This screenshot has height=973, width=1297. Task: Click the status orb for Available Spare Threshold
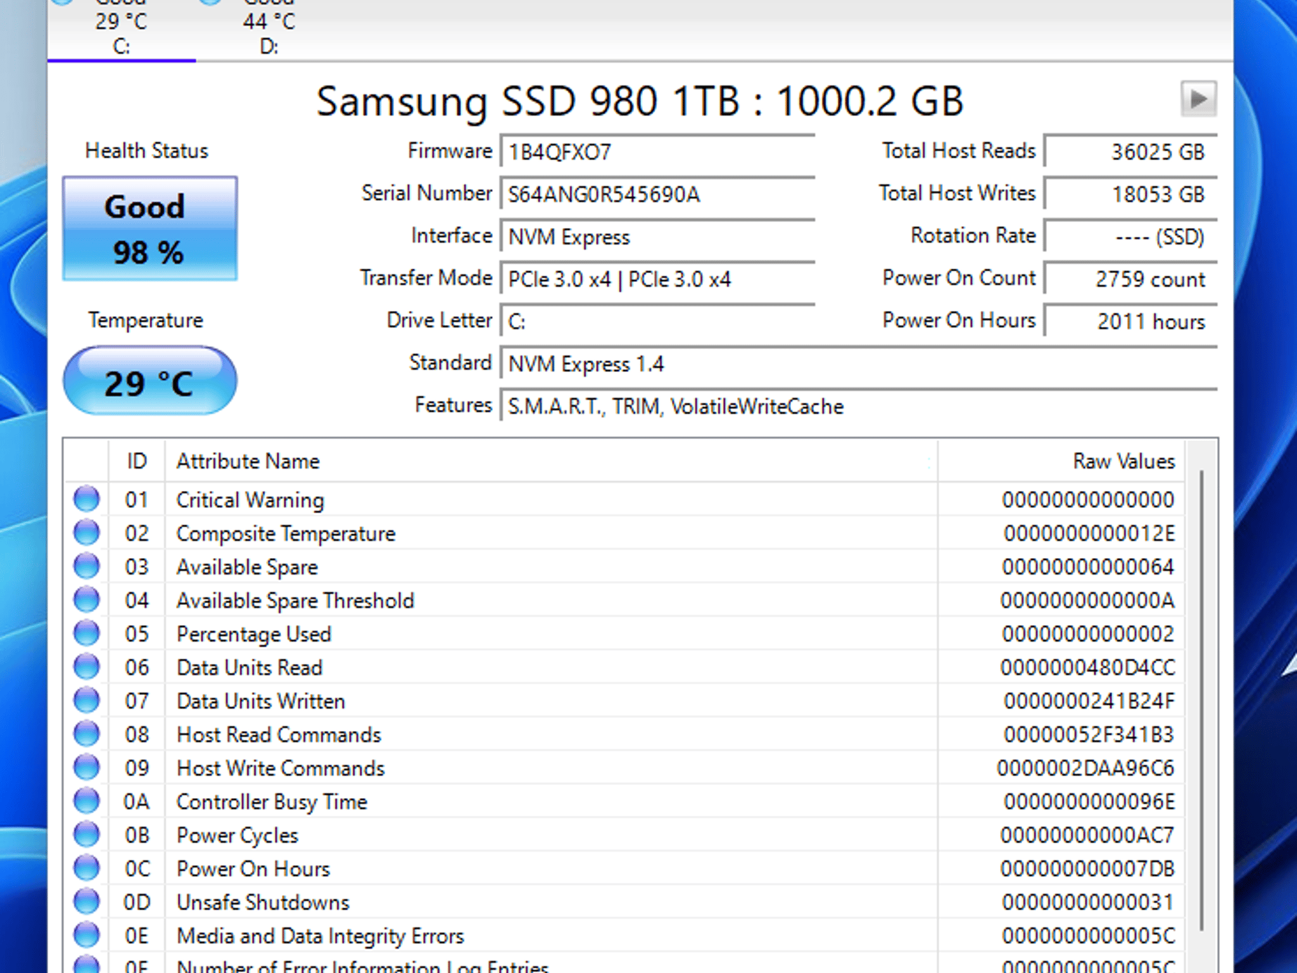(87, 600)
